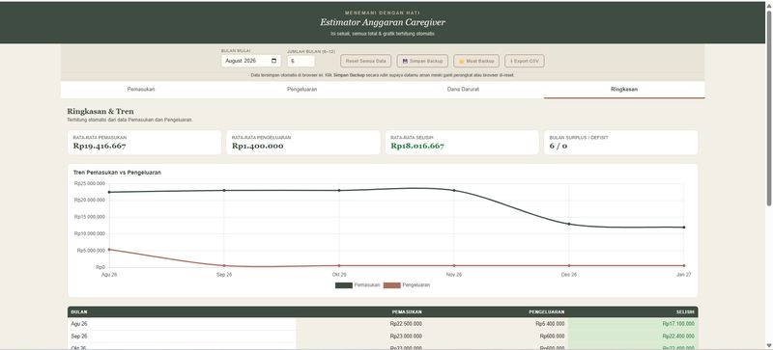
Task: Click Export CSV button
Action: (x=525, y=61)
